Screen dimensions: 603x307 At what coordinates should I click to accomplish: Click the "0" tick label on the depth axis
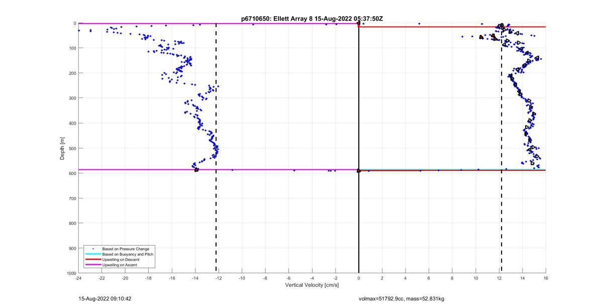click(74, 23)
